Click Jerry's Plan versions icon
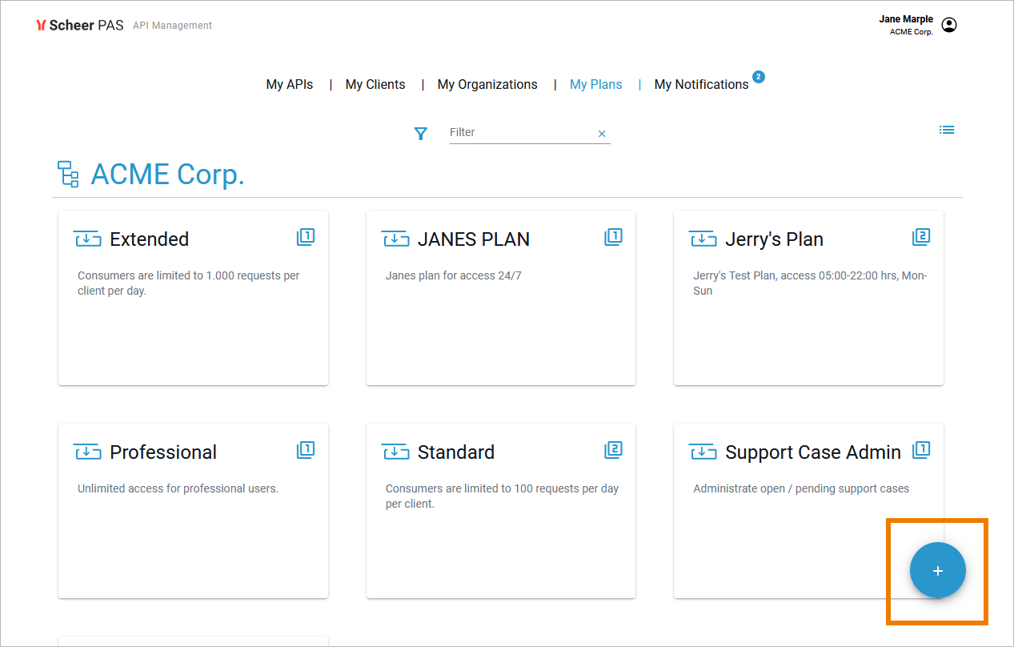 coord(921,237)
